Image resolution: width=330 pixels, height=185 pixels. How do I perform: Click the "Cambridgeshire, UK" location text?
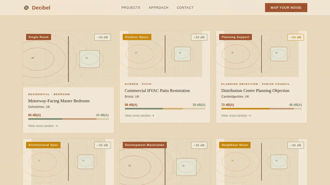tap(235, 97)
